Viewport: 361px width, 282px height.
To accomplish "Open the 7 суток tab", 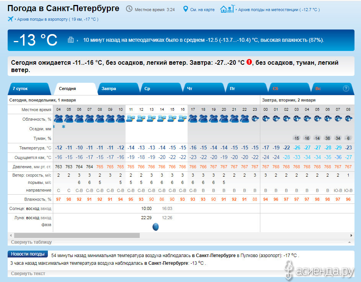I will (x=29, y=89).
